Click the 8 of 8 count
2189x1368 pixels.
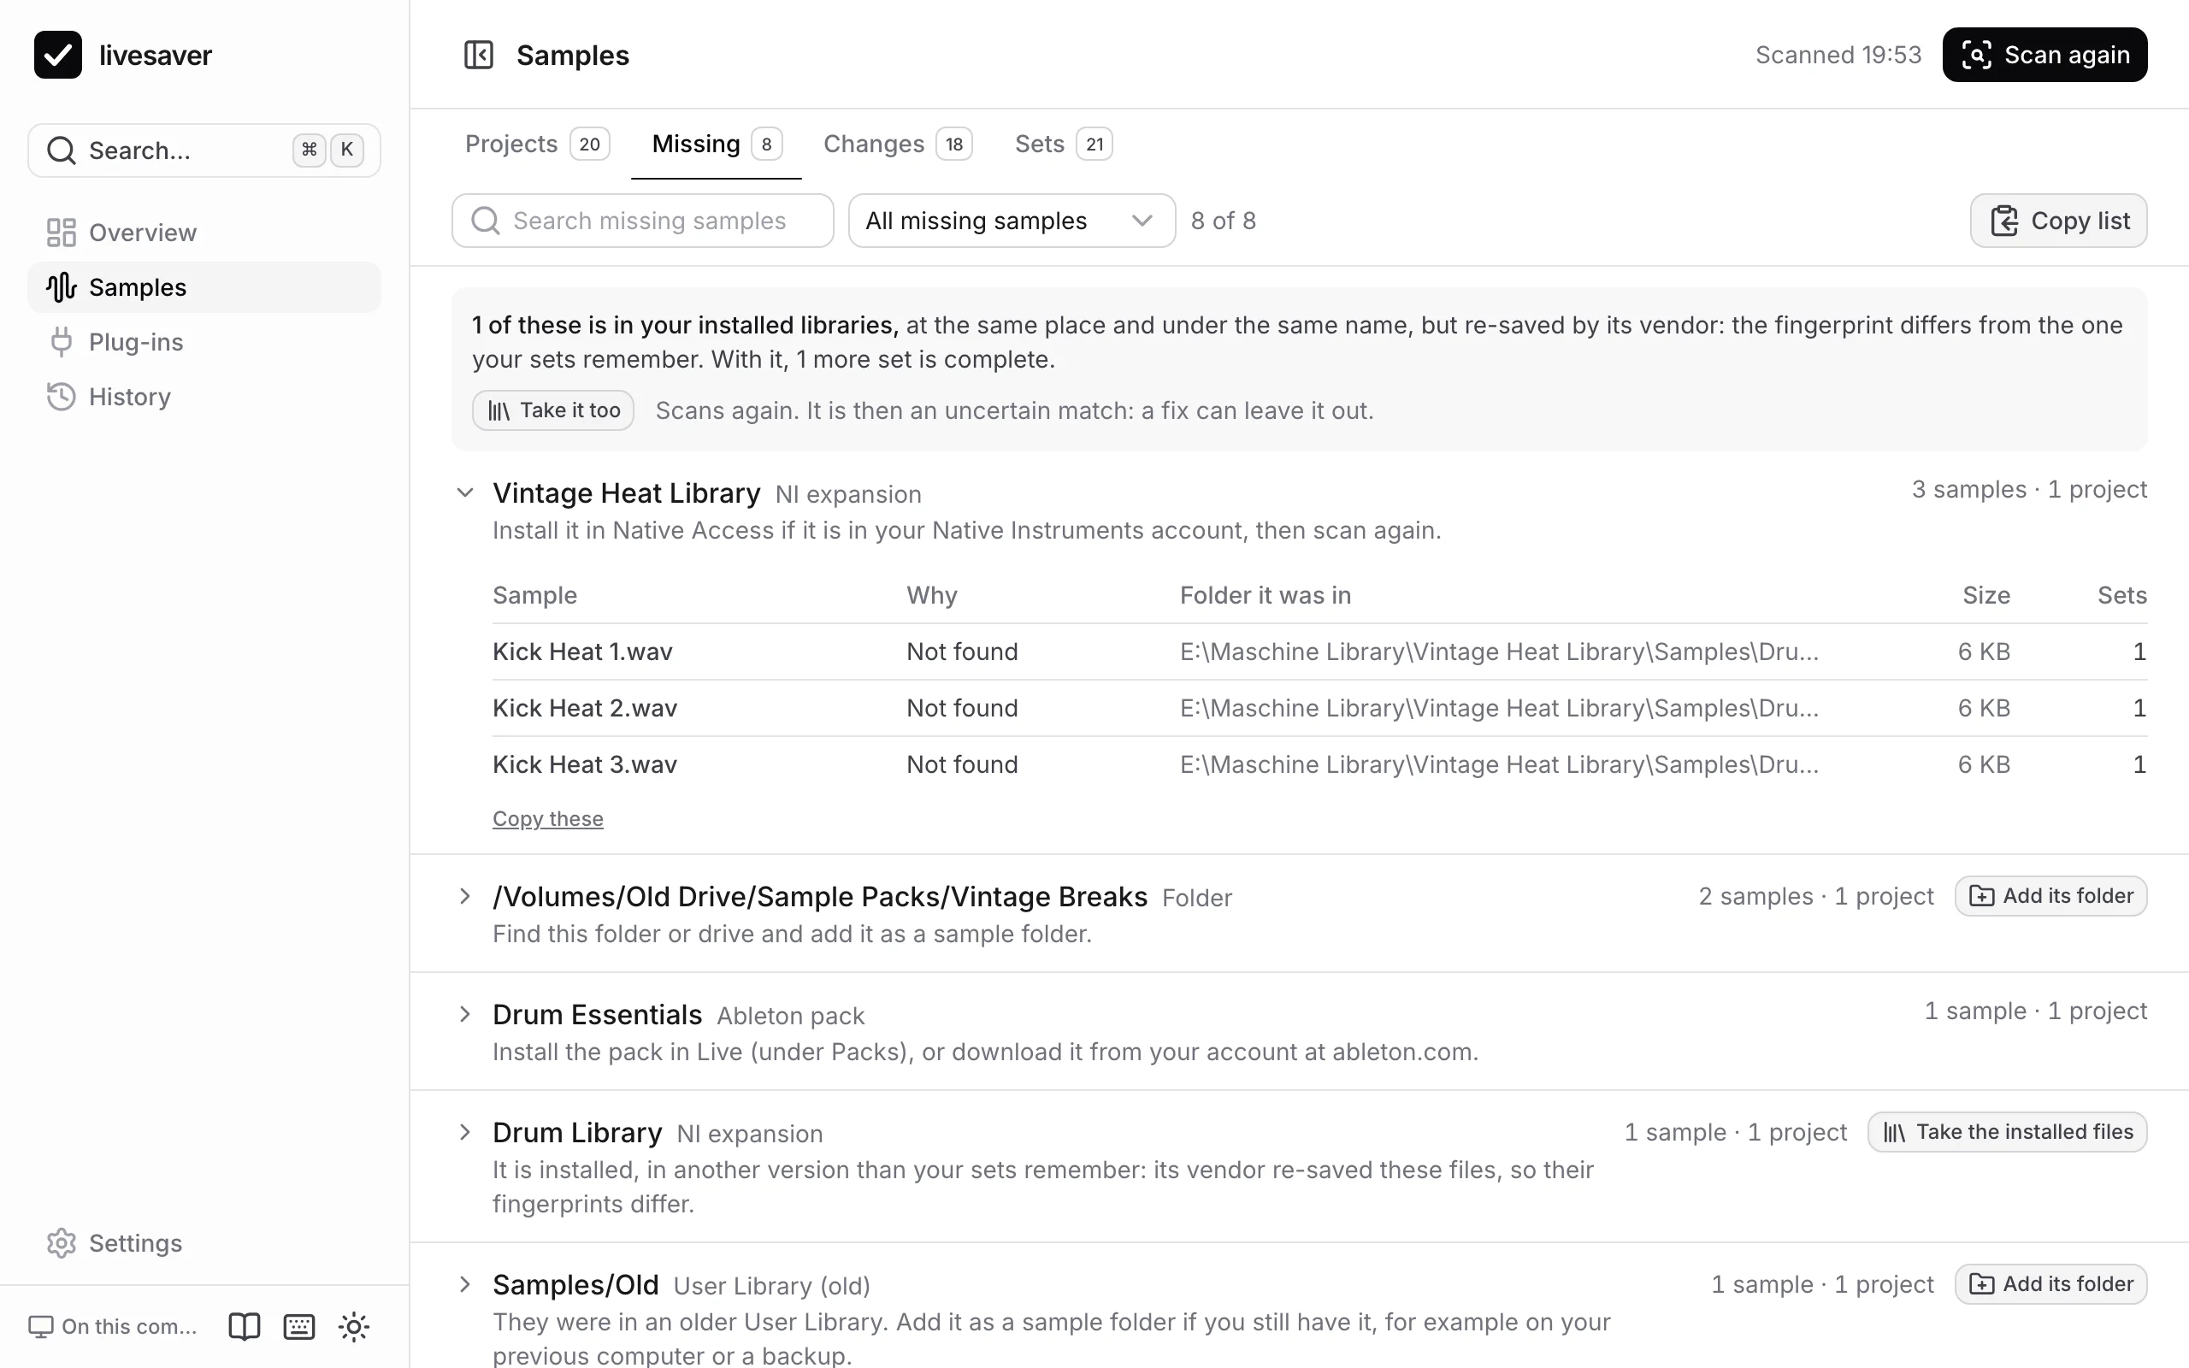pyautogui.click(x=1223, y=221)
